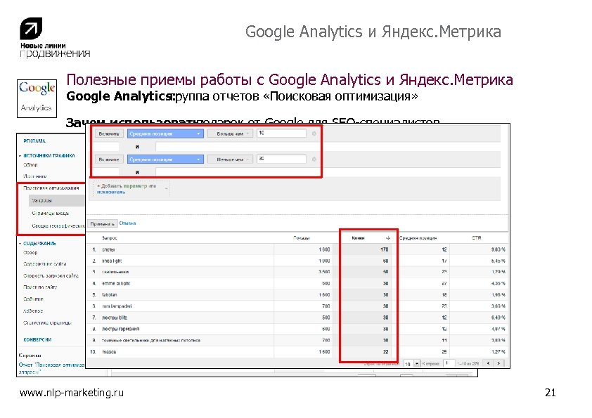Viewport: 592px width, 418px height.
Task: Remove the second filter condition with value 30
Action: point(314,159)
